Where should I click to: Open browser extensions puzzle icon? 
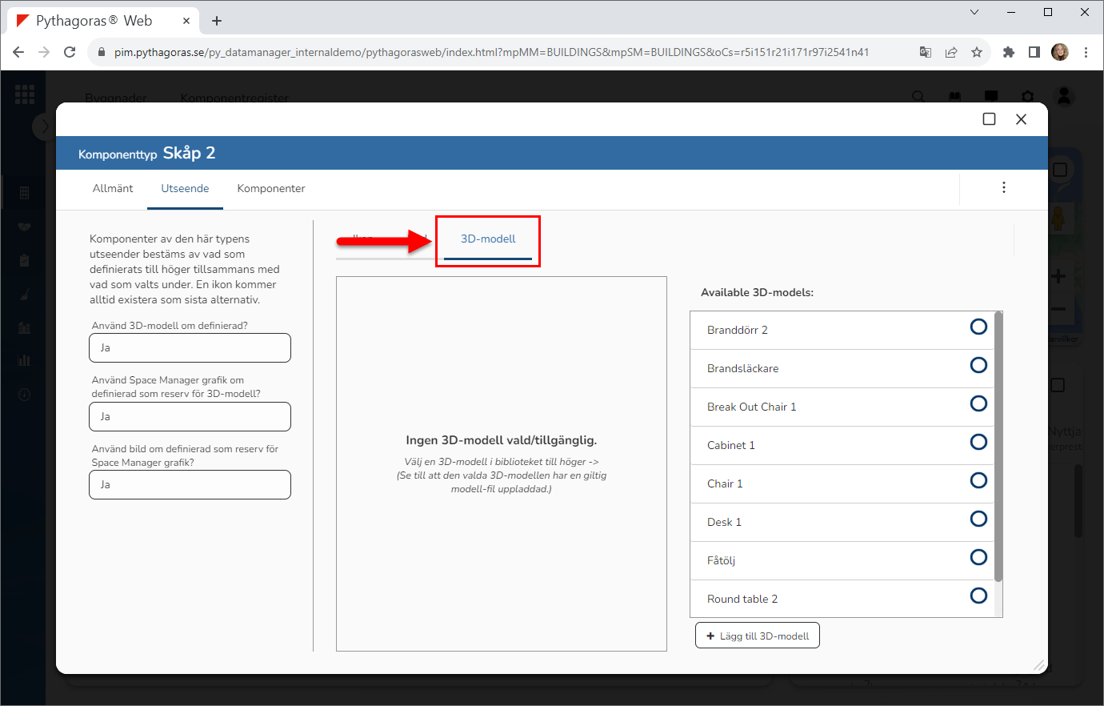1008,52
